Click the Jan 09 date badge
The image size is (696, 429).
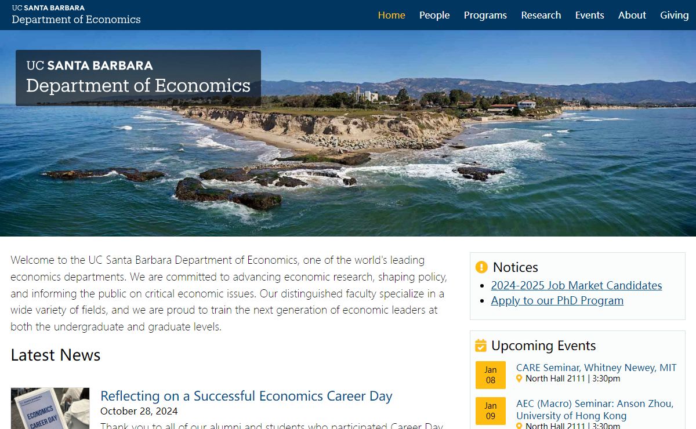click(x=491, y=411)
